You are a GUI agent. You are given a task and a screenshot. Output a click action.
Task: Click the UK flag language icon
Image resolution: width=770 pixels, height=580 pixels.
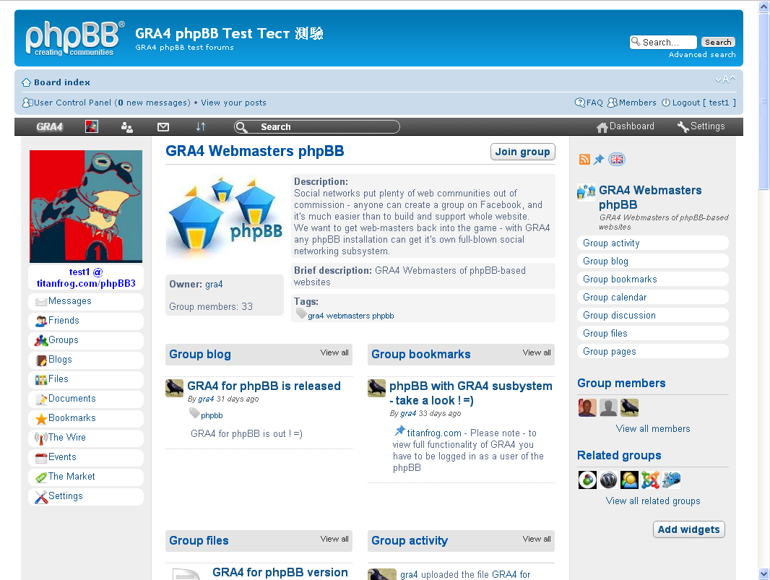tap(617, 159)
